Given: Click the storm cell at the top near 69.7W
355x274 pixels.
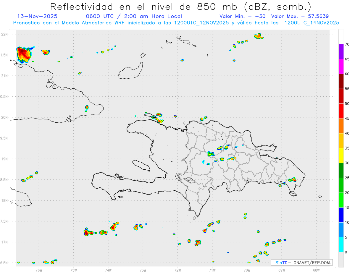Looking at the screenshot, I should point(259,36).
